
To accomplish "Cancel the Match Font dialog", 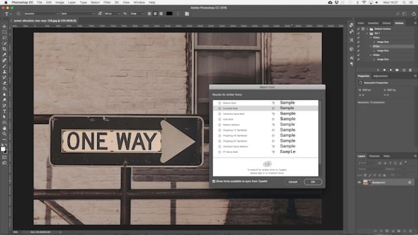I will point(293,181).
